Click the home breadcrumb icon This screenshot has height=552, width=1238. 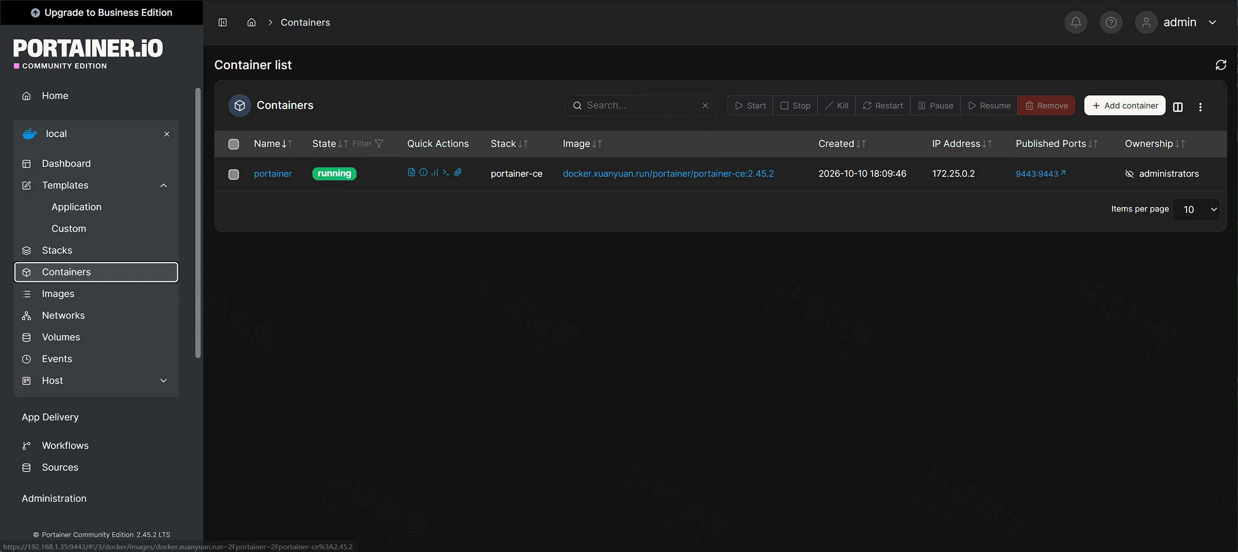click(251, 22)
